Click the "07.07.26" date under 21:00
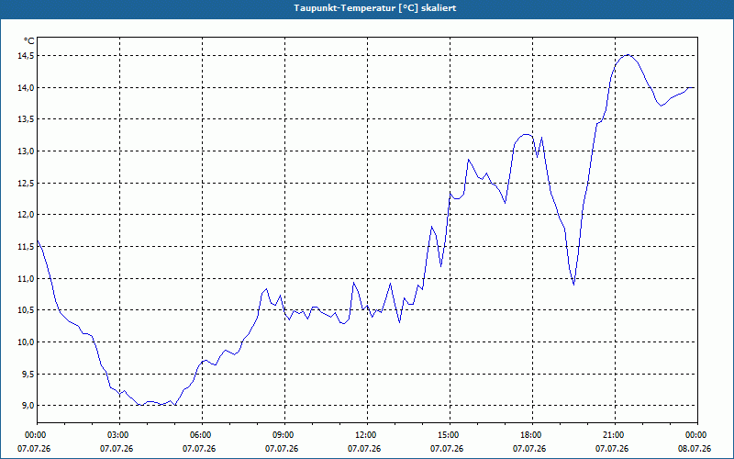Screen dimensions: 734x459 pos(612,449)
